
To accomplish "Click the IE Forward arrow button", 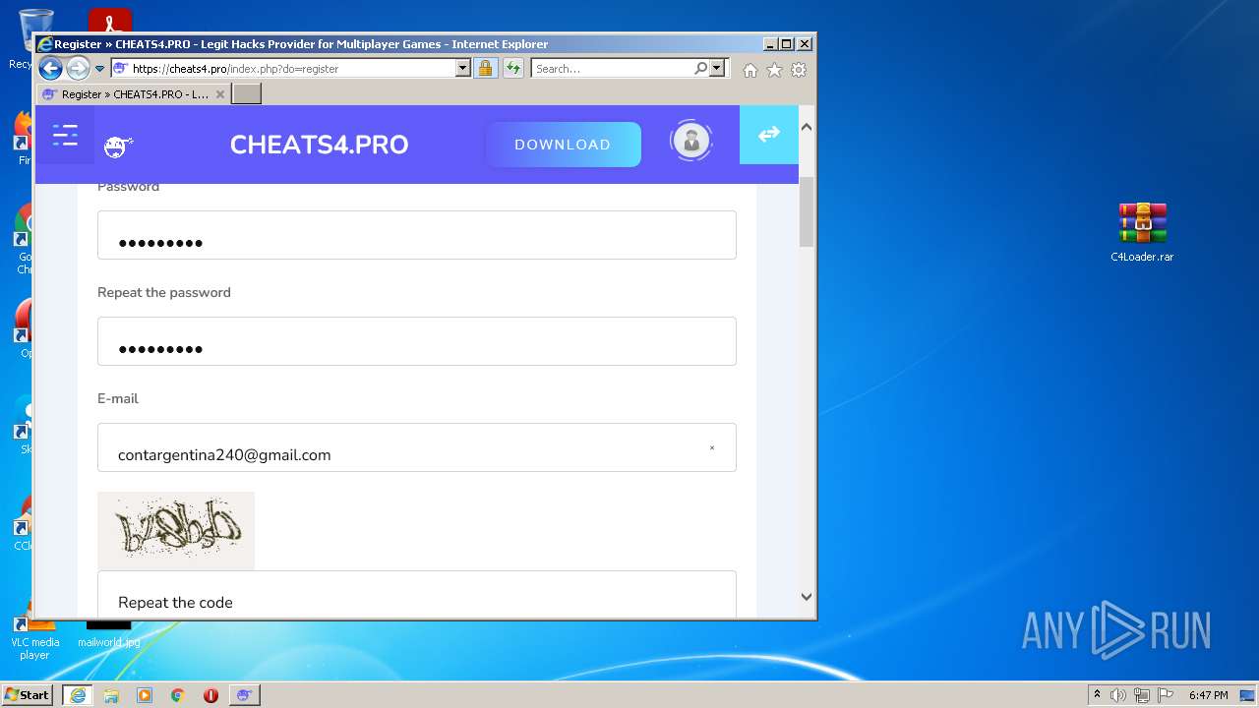I will tap(78, 68).
